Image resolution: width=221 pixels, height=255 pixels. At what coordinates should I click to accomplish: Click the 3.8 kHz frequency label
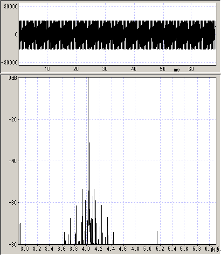coord(74,249)
